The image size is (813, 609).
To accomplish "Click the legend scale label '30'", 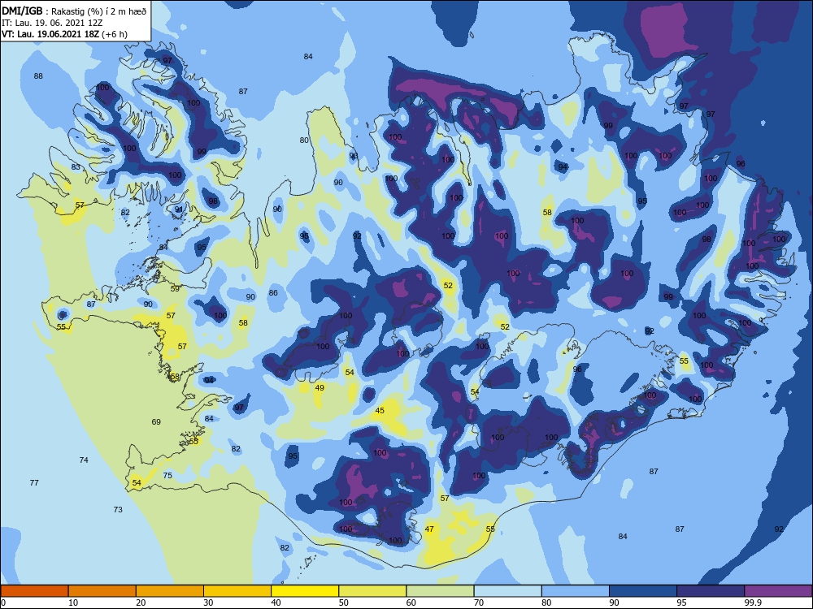I will tap(208, 603).
